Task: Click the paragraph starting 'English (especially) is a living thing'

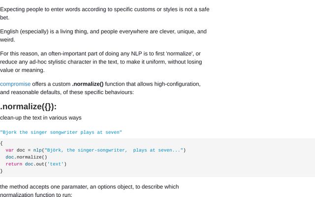Action: click(103, 35)
